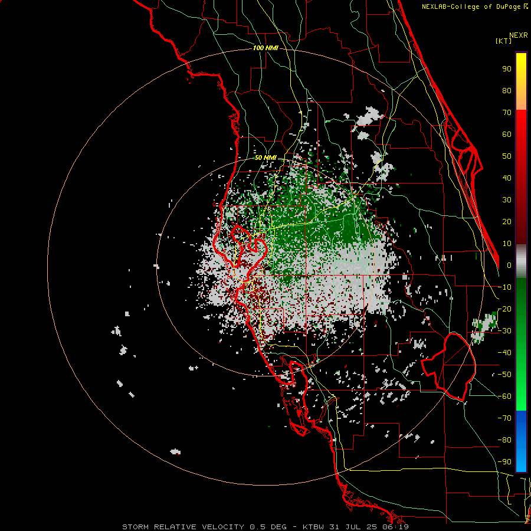The width and height of the screenshot is (531, 531).
Task: Click the -20 knot scale label
Action: pyautogui.click(x=504, y=309)
